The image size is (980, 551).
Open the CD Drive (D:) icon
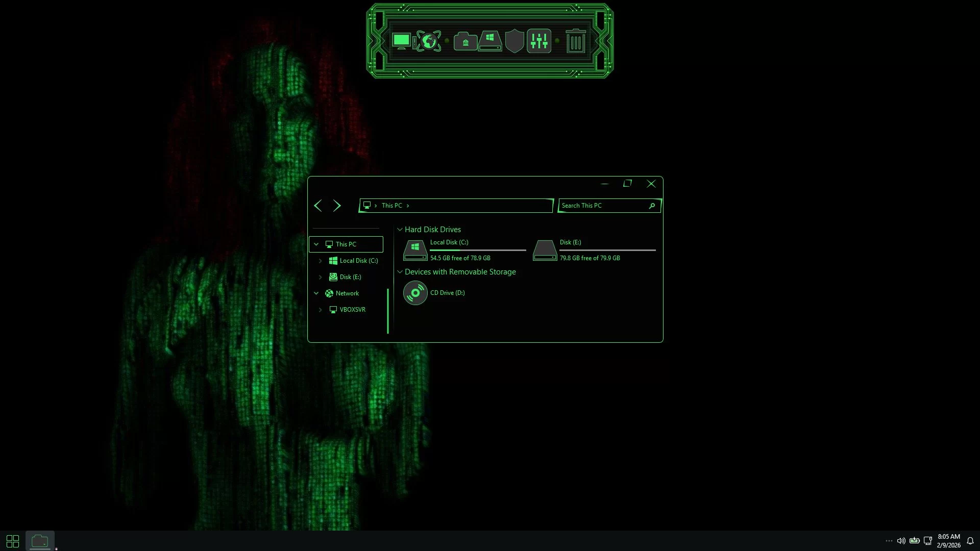coord(415,293)
